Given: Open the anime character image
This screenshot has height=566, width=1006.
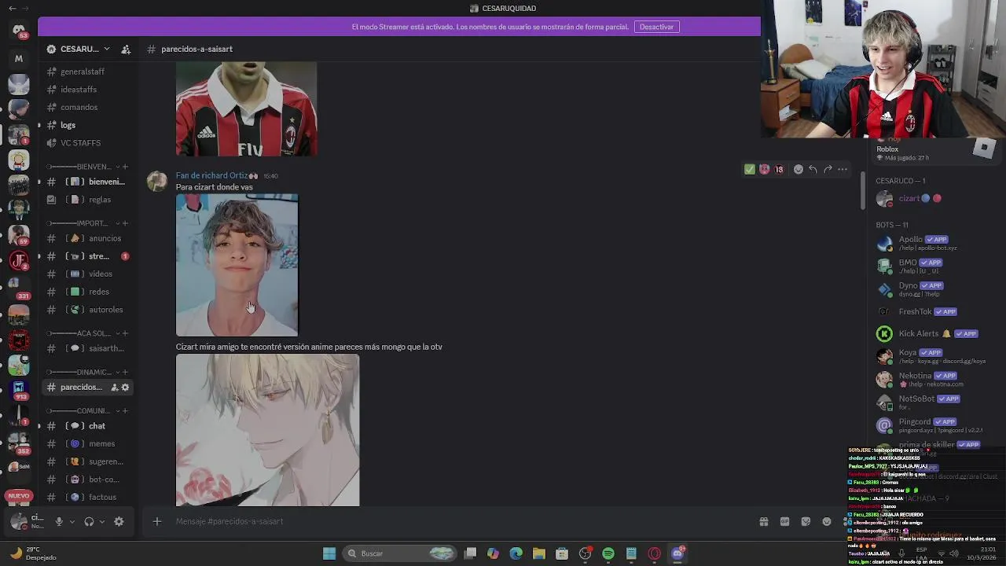Looking at the screenshot, I should (267, 430).
